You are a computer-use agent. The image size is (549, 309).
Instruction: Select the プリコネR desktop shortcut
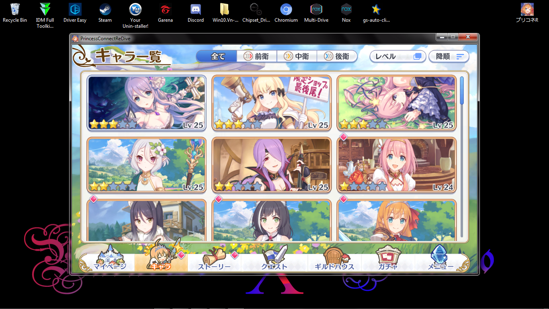coord(527,13)
